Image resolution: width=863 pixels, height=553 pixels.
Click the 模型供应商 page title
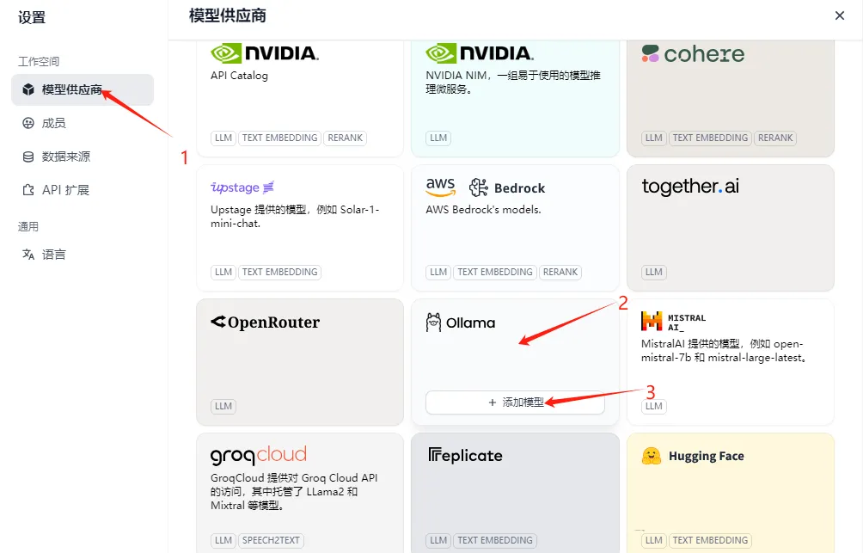pyautogui.click(x=227, y=15)
